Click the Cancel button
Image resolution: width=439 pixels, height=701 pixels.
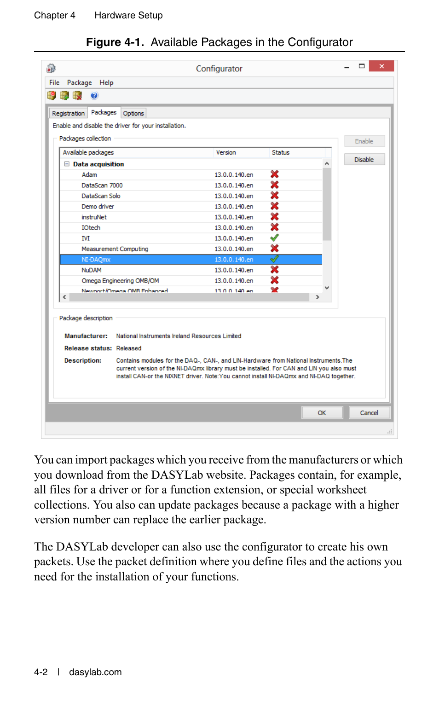pyautogui.click(x=369, y=413)
